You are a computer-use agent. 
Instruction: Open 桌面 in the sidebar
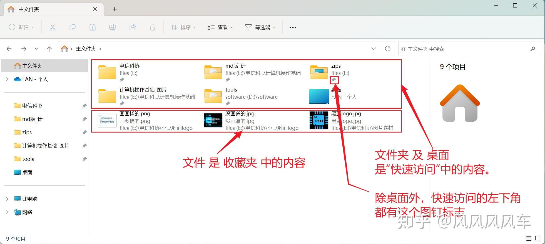23,172
